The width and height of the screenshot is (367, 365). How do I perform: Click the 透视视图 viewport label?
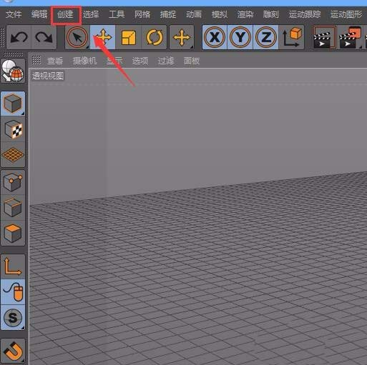48,76
